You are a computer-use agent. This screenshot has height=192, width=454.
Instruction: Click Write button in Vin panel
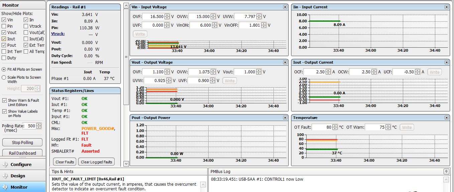[x=140, y=34]
